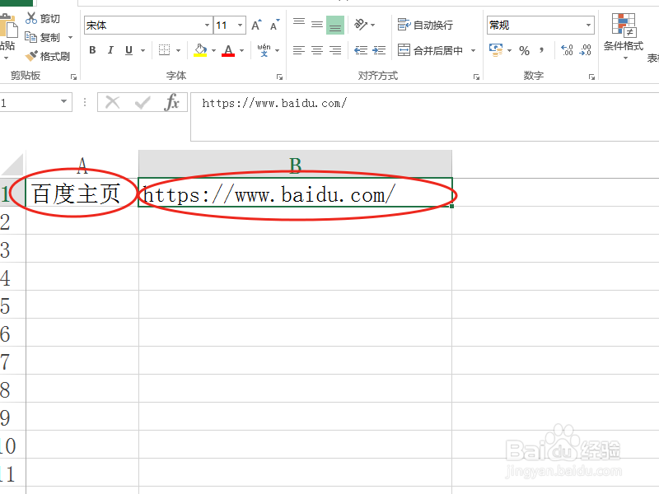Click the Cut (剪切) scissors icon
The width and height of the screenshot is (659, 494).
[31, 18]
